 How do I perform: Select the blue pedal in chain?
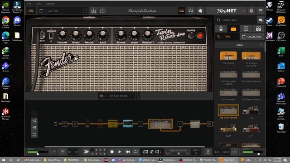128,124
